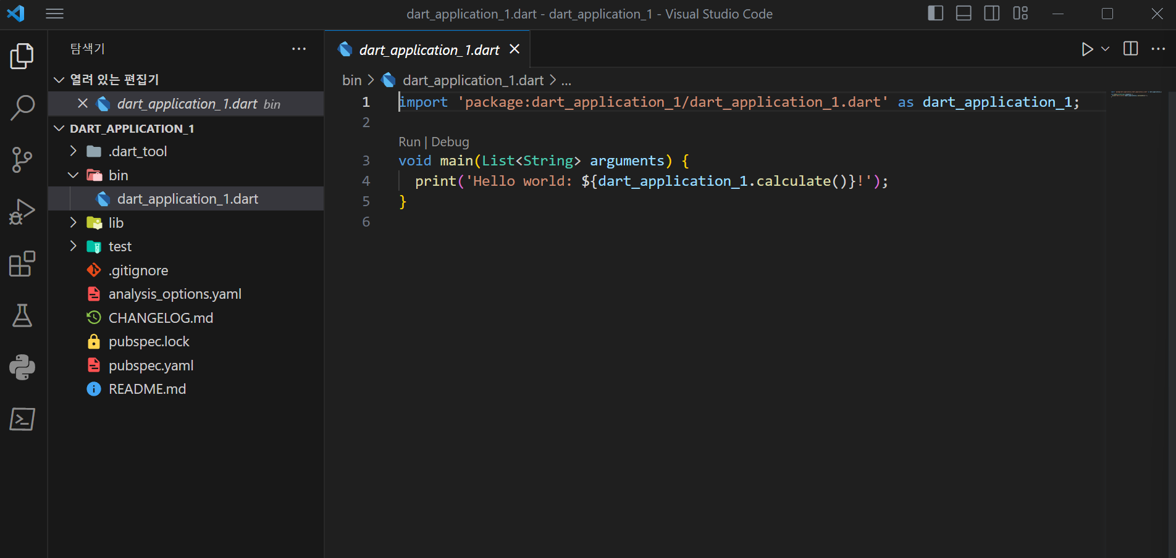Click the List<String> type on line 3
This screenshot has height=558, width=1176.
pyautogui.click(x=531, y=160)
